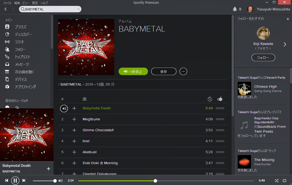Add Doki Doki ☆ Morning to library
The width and height of the screenshot is (292, 185).
74,163
